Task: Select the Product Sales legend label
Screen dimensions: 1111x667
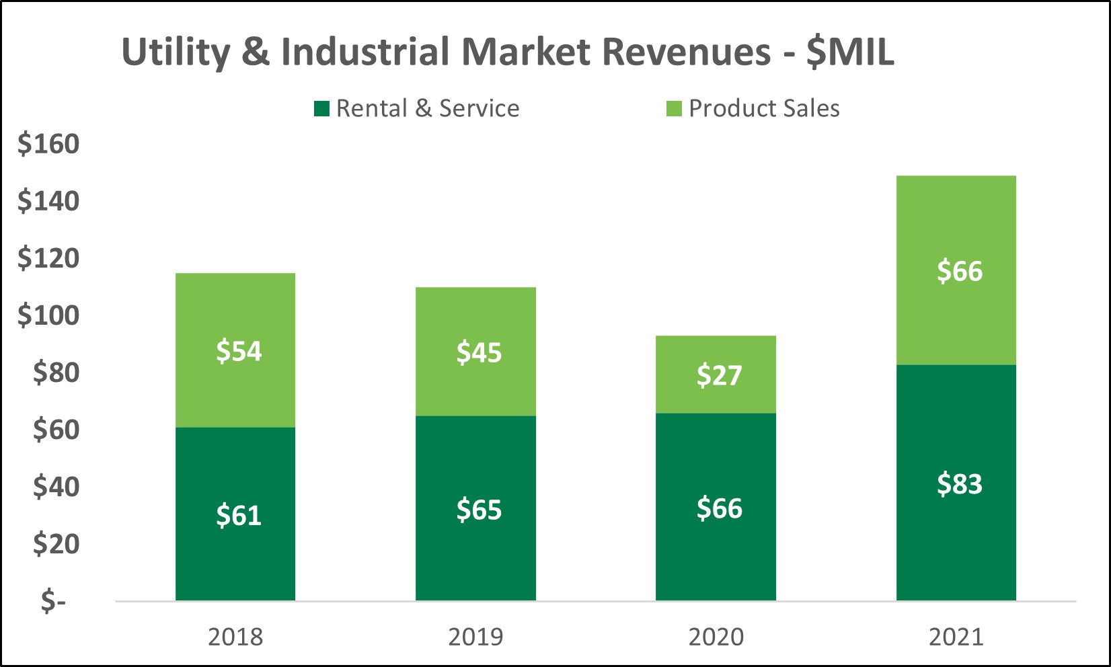Action: coord(764,109)
